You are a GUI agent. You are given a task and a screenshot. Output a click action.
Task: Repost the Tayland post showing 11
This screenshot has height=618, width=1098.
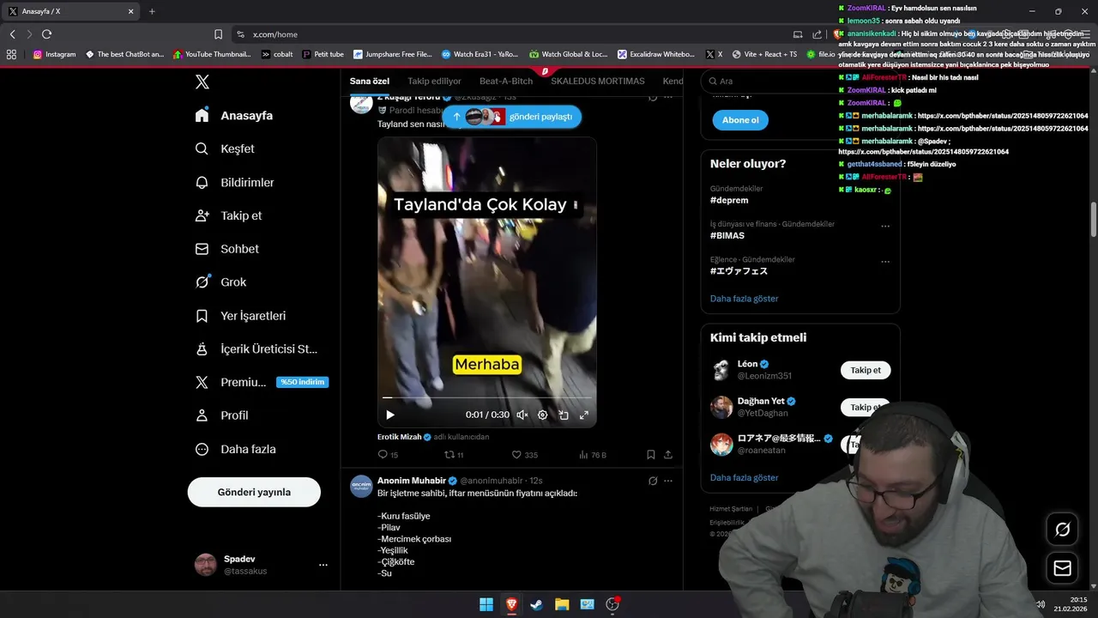tap(454, 455)
